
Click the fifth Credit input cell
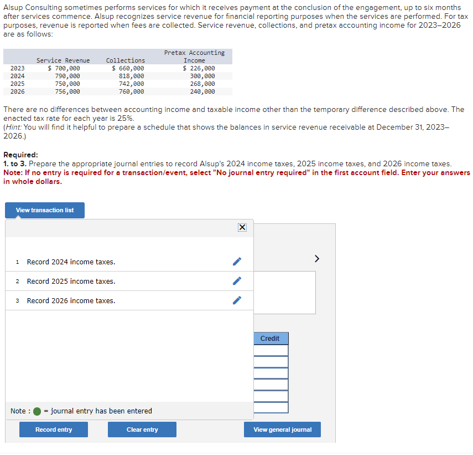[271, 396]
